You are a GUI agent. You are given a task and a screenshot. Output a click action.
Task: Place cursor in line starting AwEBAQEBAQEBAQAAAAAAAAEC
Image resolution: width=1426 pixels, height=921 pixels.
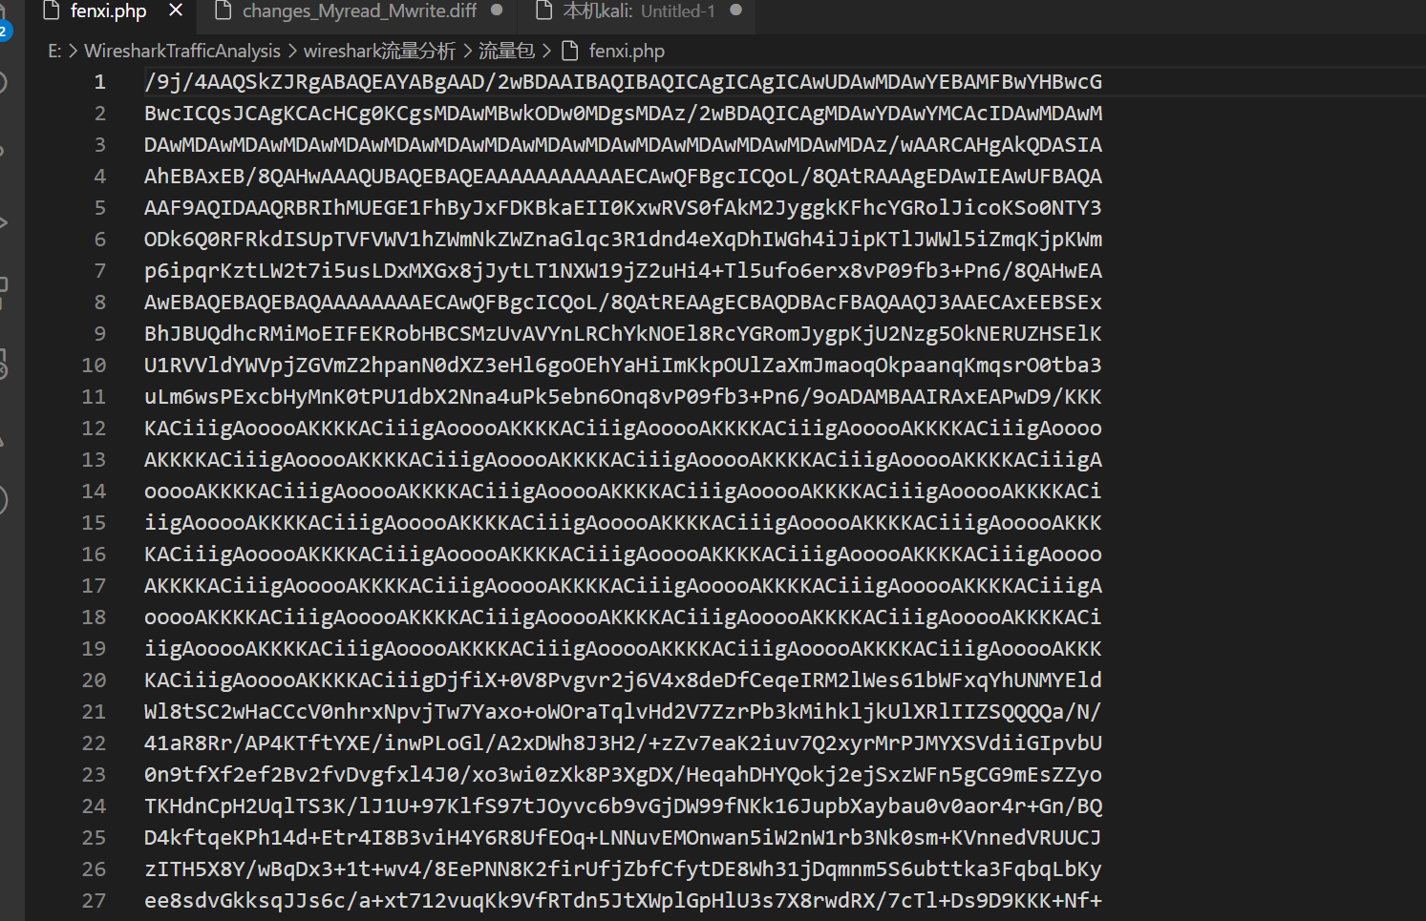click(x=623, y=303)
